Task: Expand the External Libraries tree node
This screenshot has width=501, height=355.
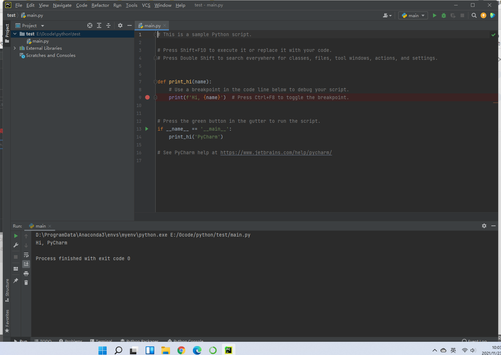Action: [15, 48]
